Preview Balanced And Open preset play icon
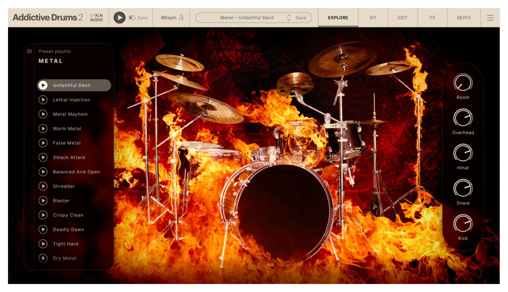The height and width of the screenshot is (292, 508). tap(43, 172)
